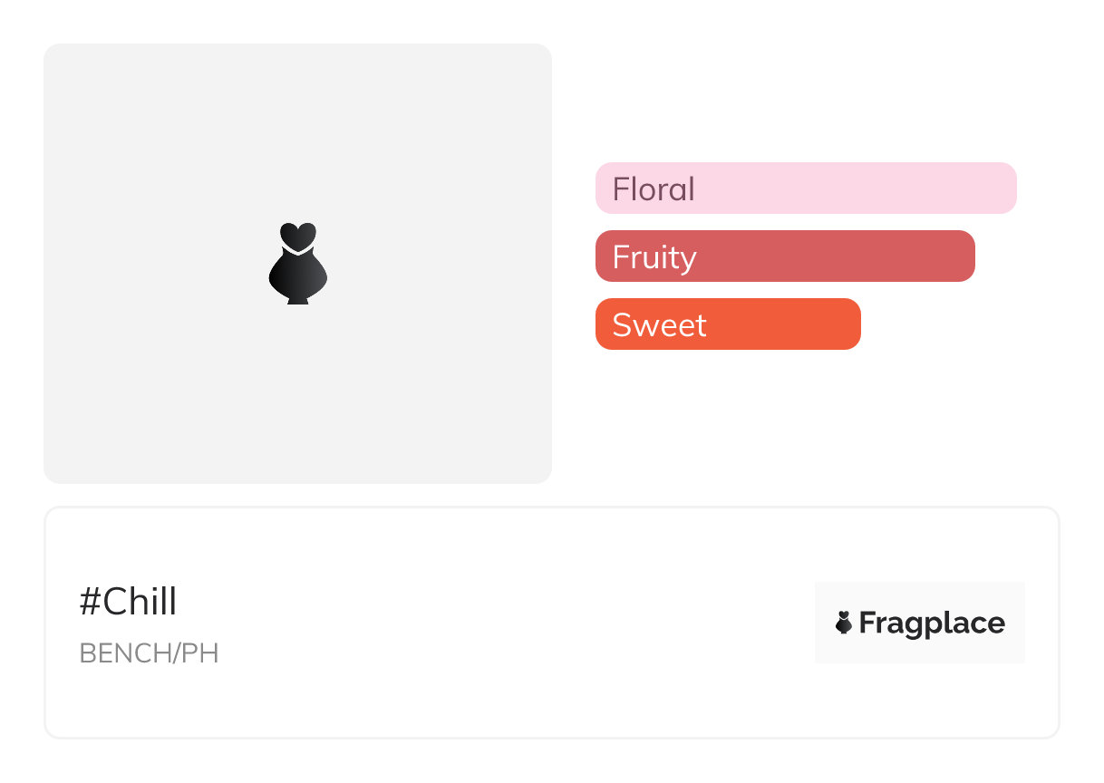
Task: Click the heart-shaped cap on the bottle icon
Action: coord(297,235)
